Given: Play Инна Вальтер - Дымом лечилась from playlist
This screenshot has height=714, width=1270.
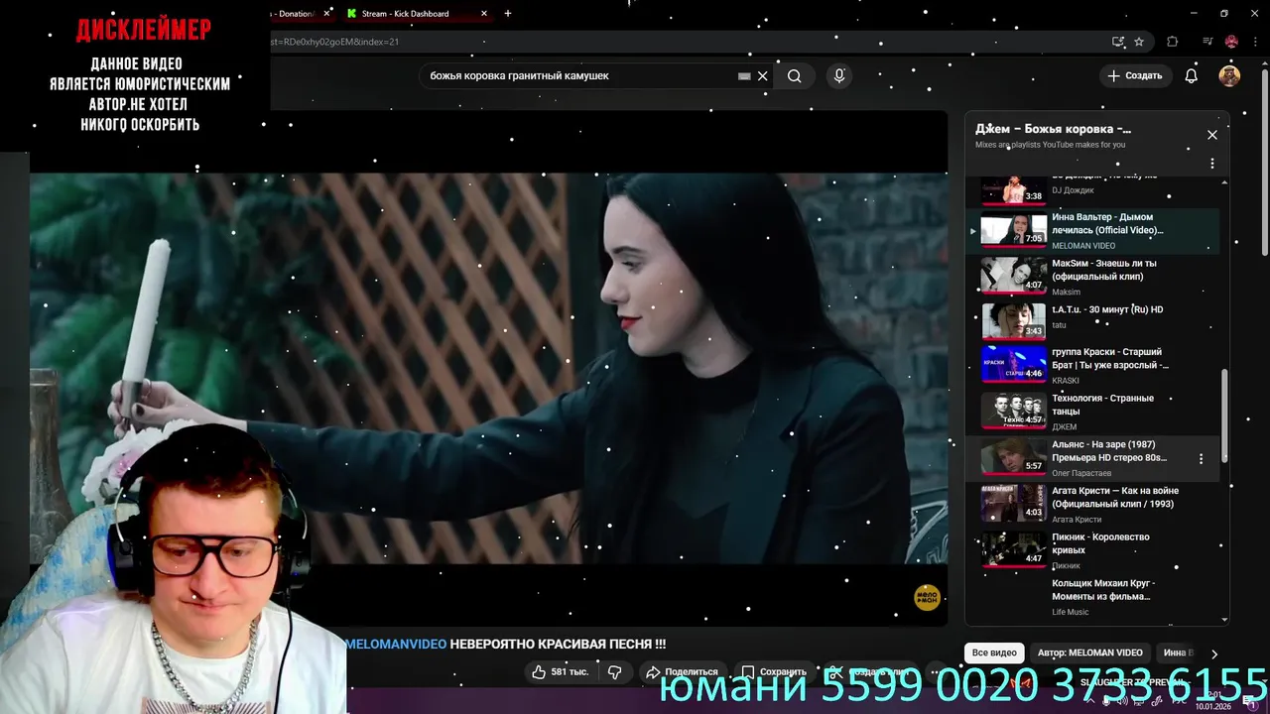Looking at the screenshot, I should [1090, 230].
